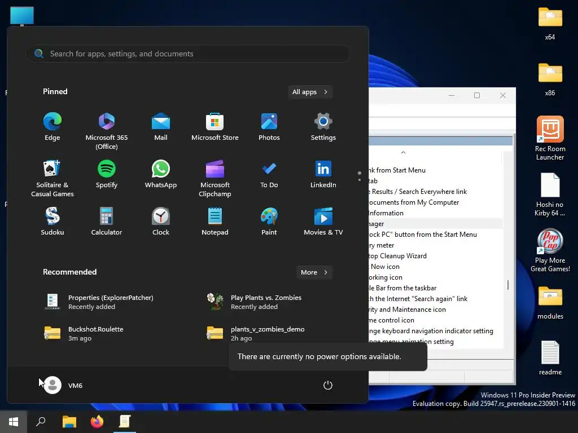
Task: Select 'rity and Maintenance icon' row
Action: 436,310
